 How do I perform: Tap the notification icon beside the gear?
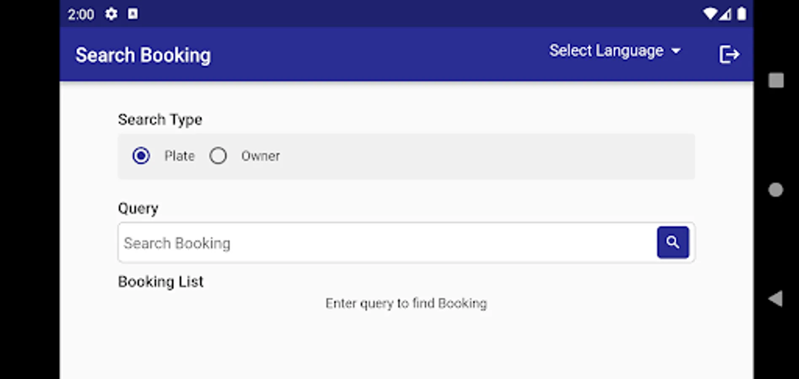click(x=133, y=14)
